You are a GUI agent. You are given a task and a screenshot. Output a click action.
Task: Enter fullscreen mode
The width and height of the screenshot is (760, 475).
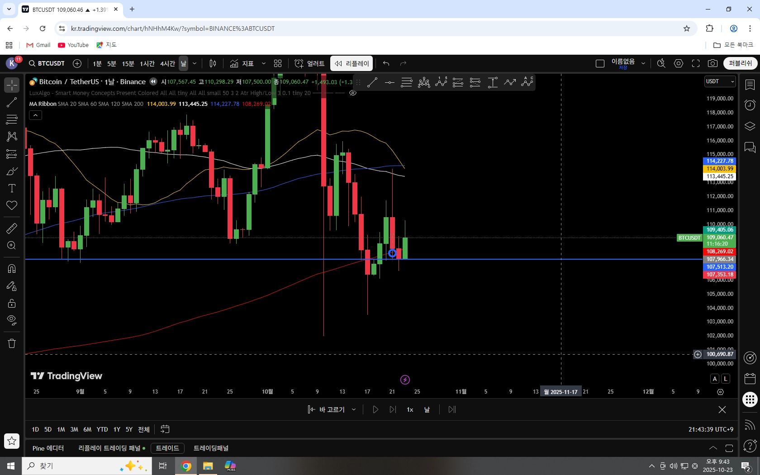coord(696,64)
